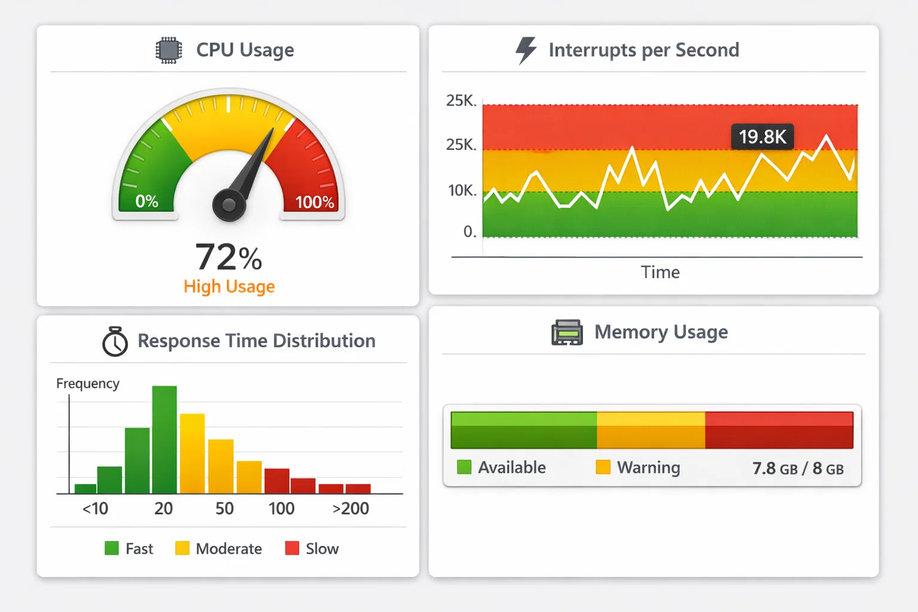Click the Memory Usage module icon

(567, 332)
